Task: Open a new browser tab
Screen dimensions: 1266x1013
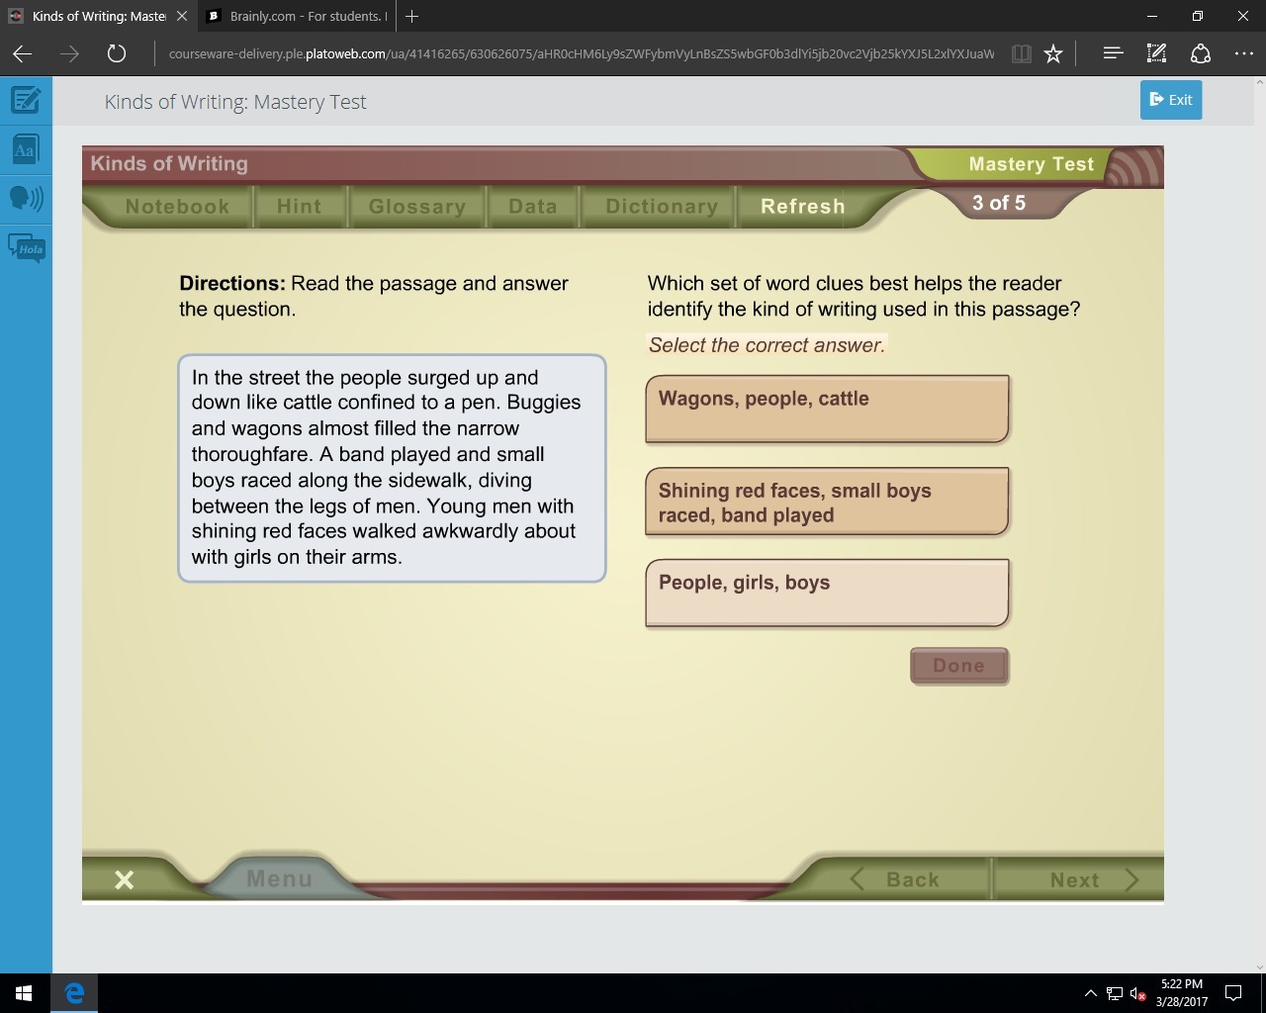Action: click(411, 16)
